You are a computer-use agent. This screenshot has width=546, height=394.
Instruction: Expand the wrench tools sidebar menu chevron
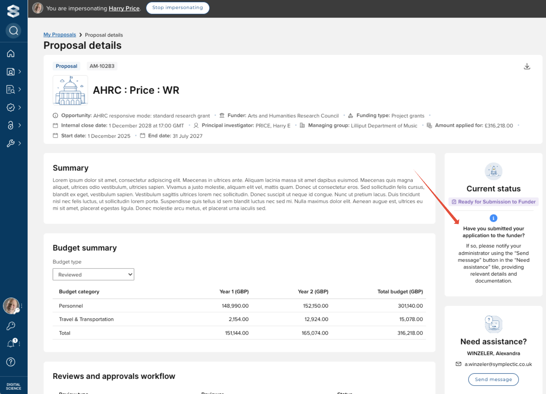[x=20, y=143]
